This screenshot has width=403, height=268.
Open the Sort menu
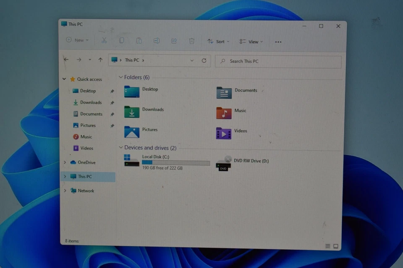[218, 41]
